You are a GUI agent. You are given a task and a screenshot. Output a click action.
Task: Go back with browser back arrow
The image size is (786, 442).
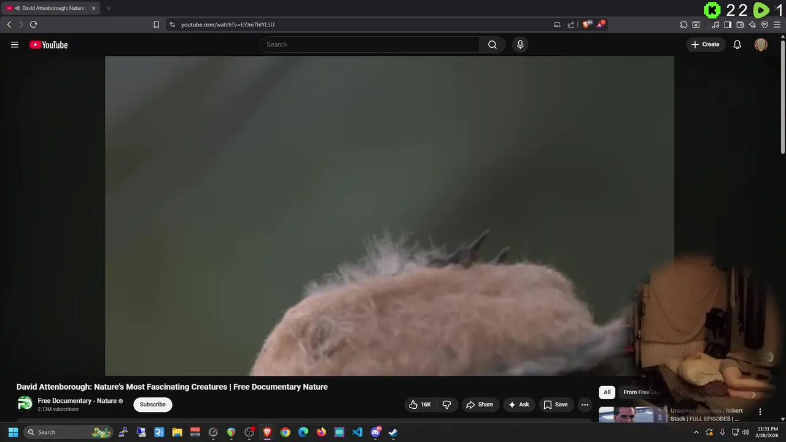(x=9, y=25)
